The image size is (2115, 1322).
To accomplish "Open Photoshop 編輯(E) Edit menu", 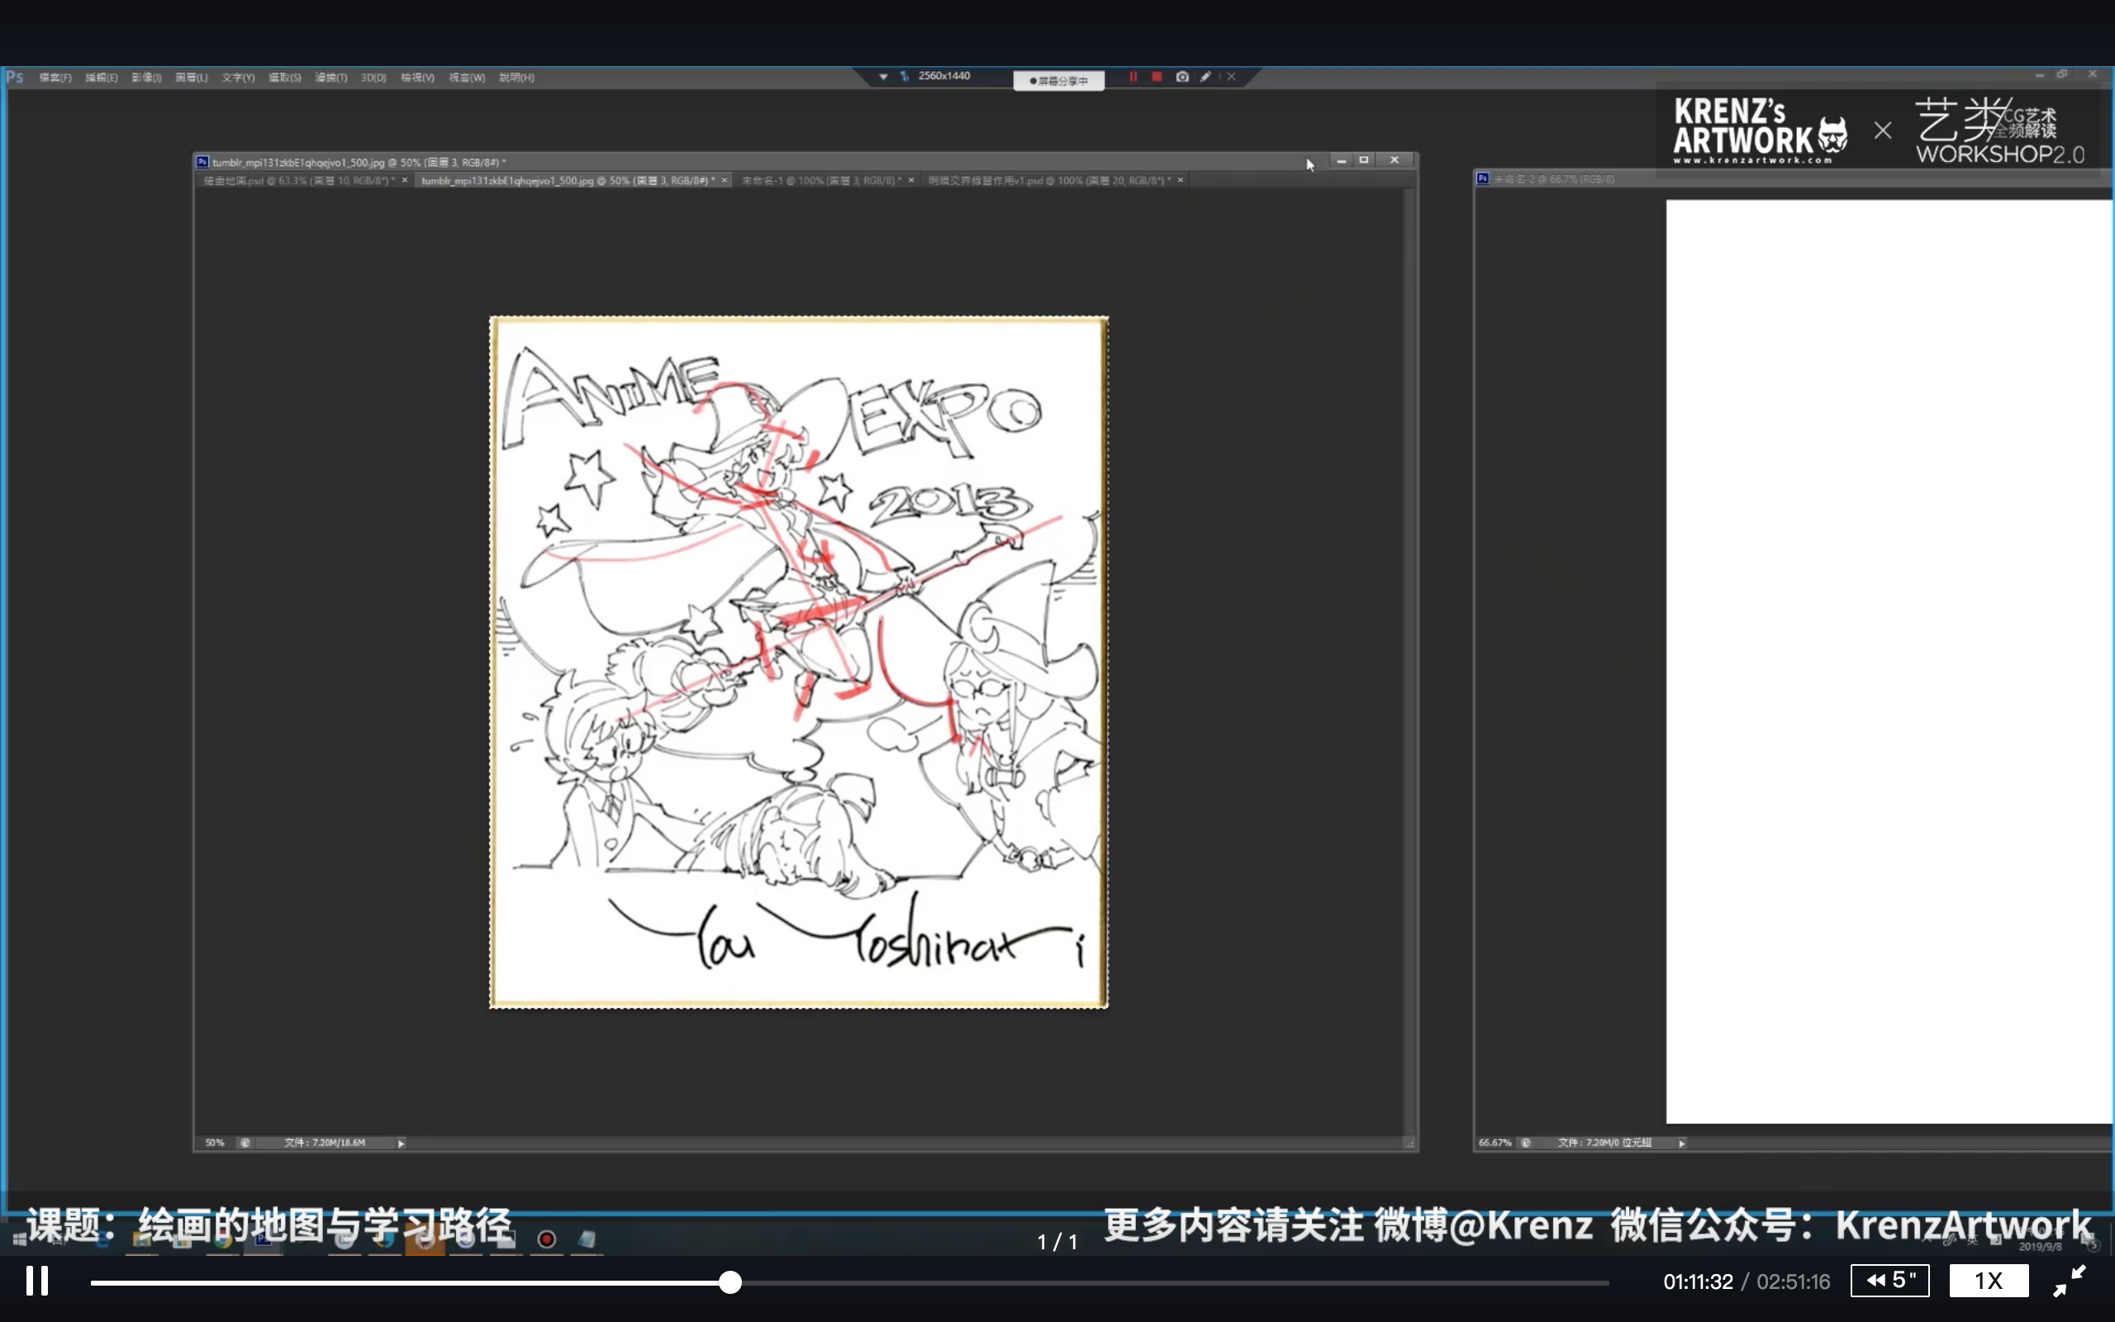I will pos(102,78).
